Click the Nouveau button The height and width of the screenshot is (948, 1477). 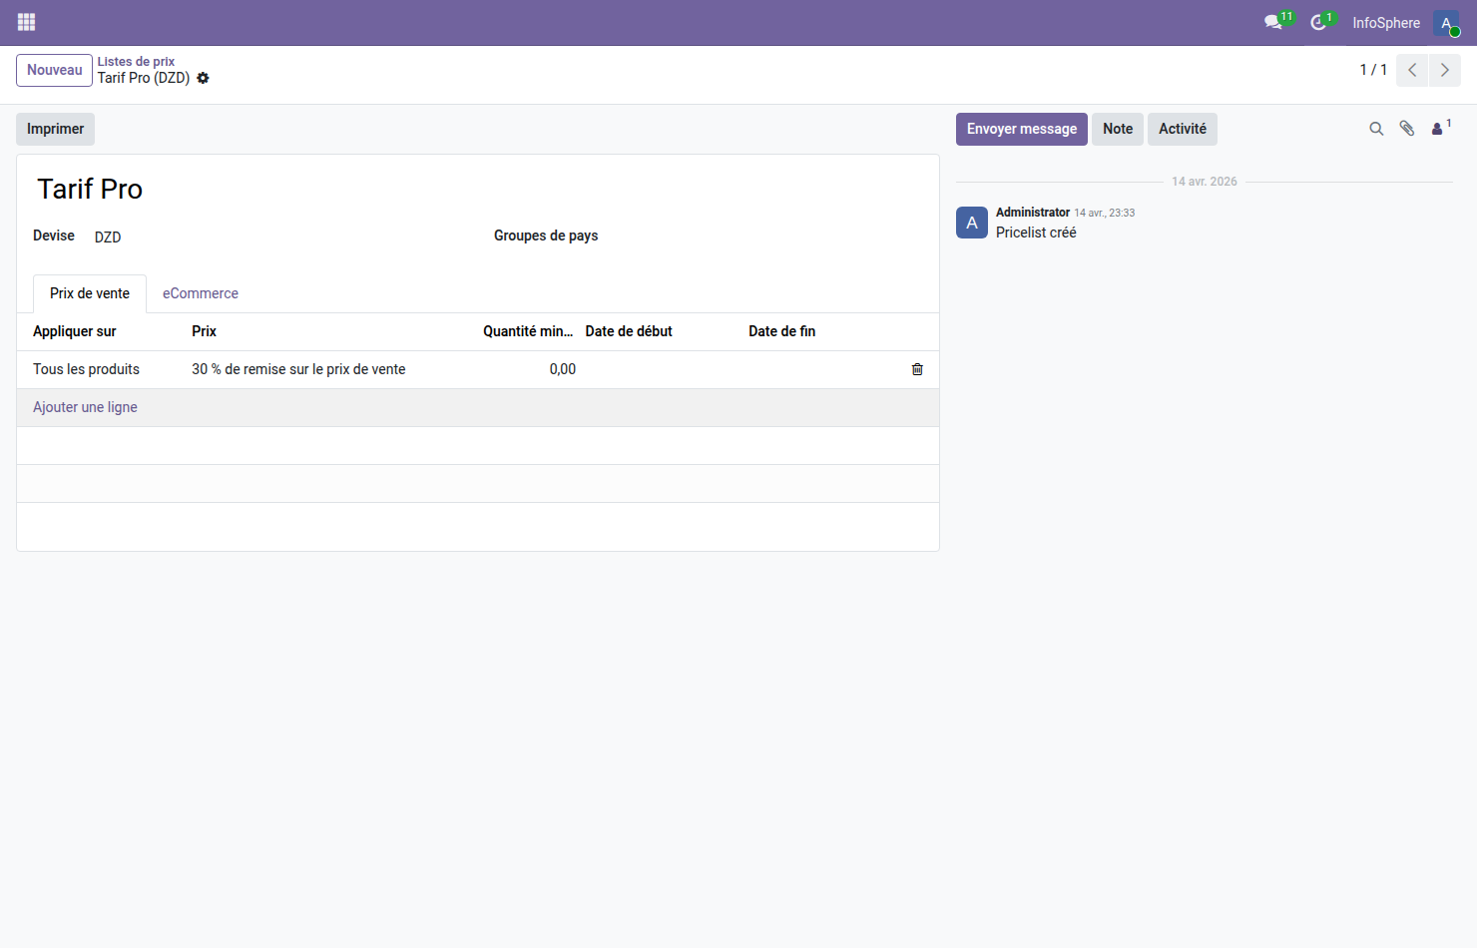click(55, 70)
